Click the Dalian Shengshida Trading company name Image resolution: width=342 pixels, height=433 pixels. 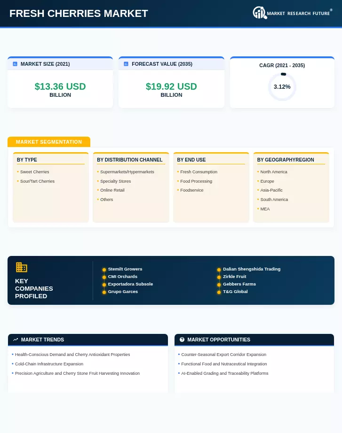click(x=252, y=269)
